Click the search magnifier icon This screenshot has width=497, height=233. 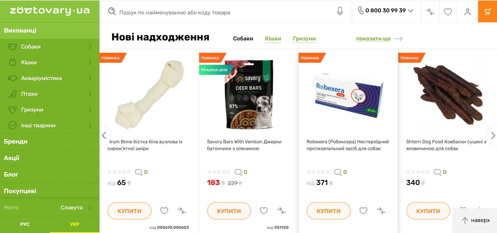[112, 11]
